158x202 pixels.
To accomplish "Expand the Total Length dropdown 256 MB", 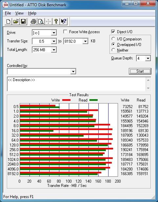I will pyautogui.click(x=54, y=50).
